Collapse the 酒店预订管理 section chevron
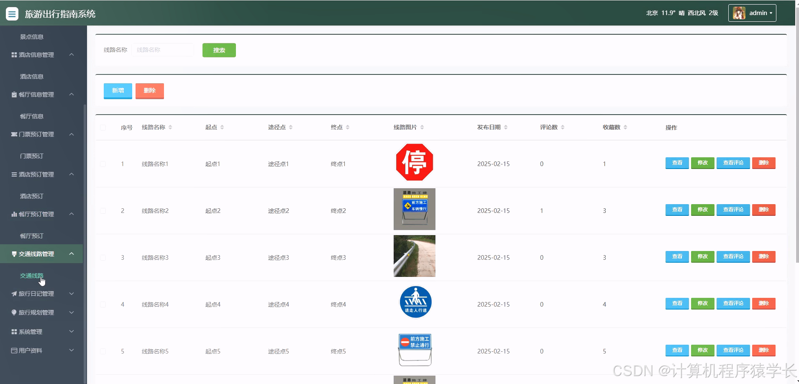Screen dimensions: 799x384 click(x=72, y=174)
